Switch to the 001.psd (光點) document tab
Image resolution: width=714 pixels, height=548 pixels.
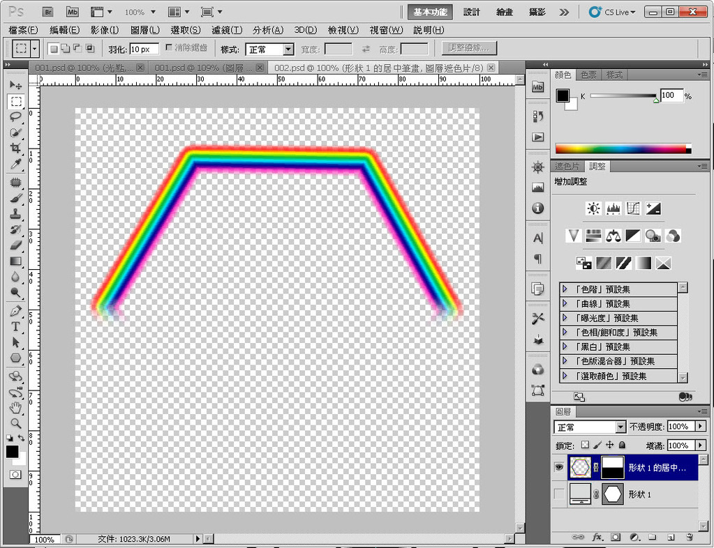pyautogui.click(x=82, y=68)
